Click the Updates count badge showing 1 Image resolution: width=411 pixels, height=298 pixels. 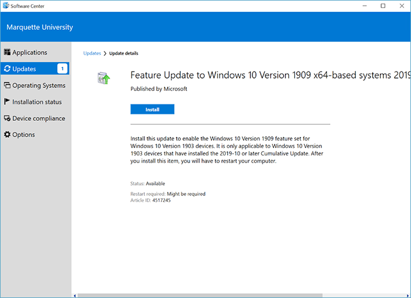point(62,69)
